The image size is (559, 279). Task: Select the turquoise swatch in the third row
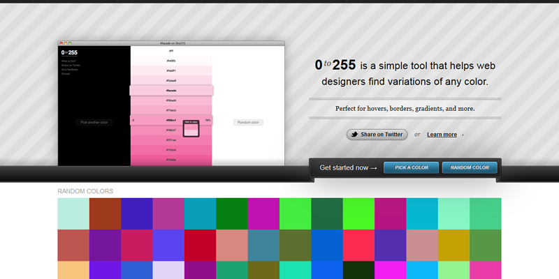click(295, 270)
